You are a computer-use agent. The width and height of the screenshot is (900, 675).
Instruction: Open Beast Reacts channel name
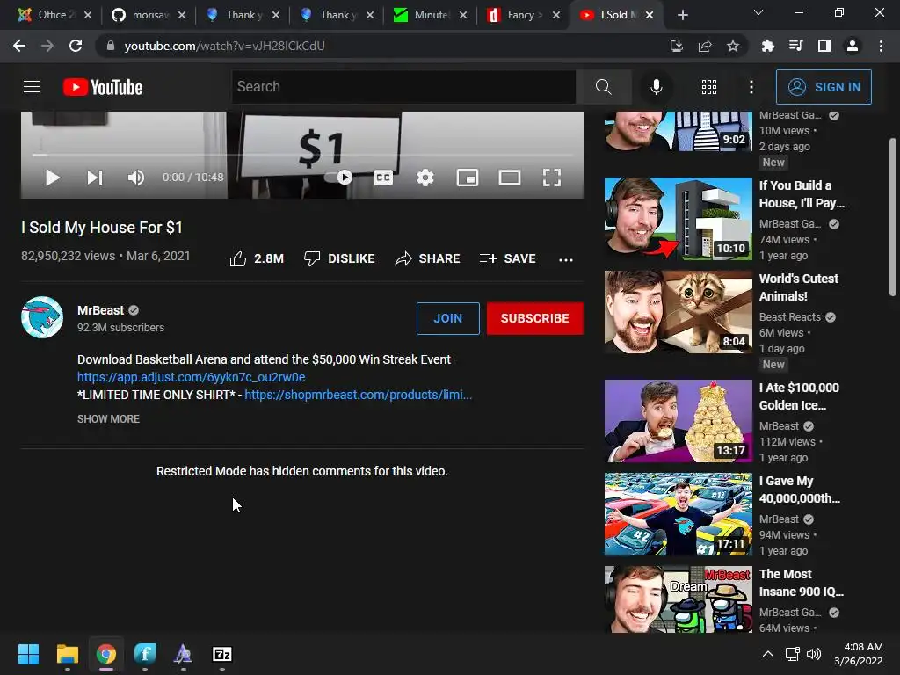pos(790,316)
